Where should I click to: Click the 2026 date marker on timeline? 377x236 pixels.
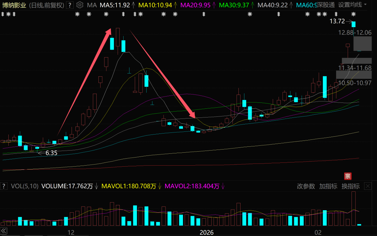[206, 232]
